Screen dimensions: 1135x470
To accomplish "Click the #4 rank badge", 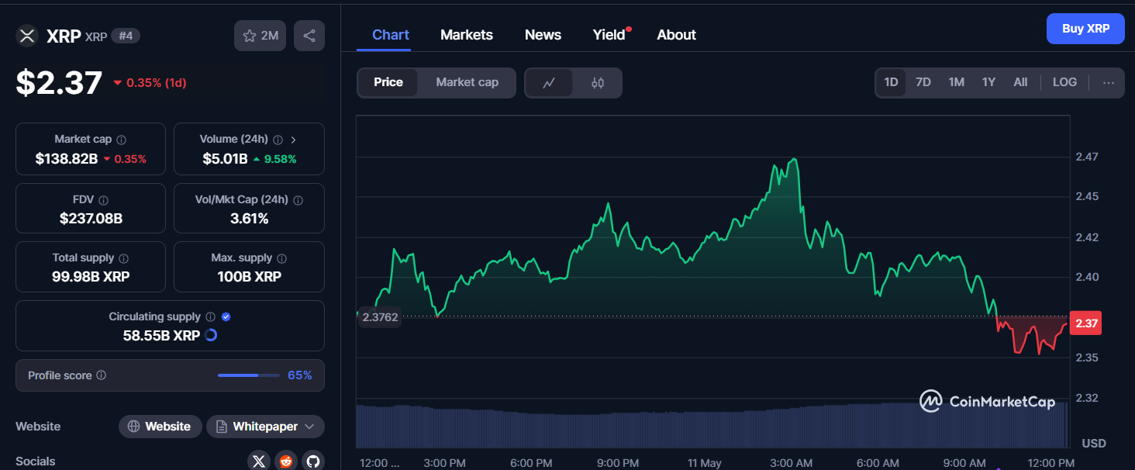I will tap(126, 36).
